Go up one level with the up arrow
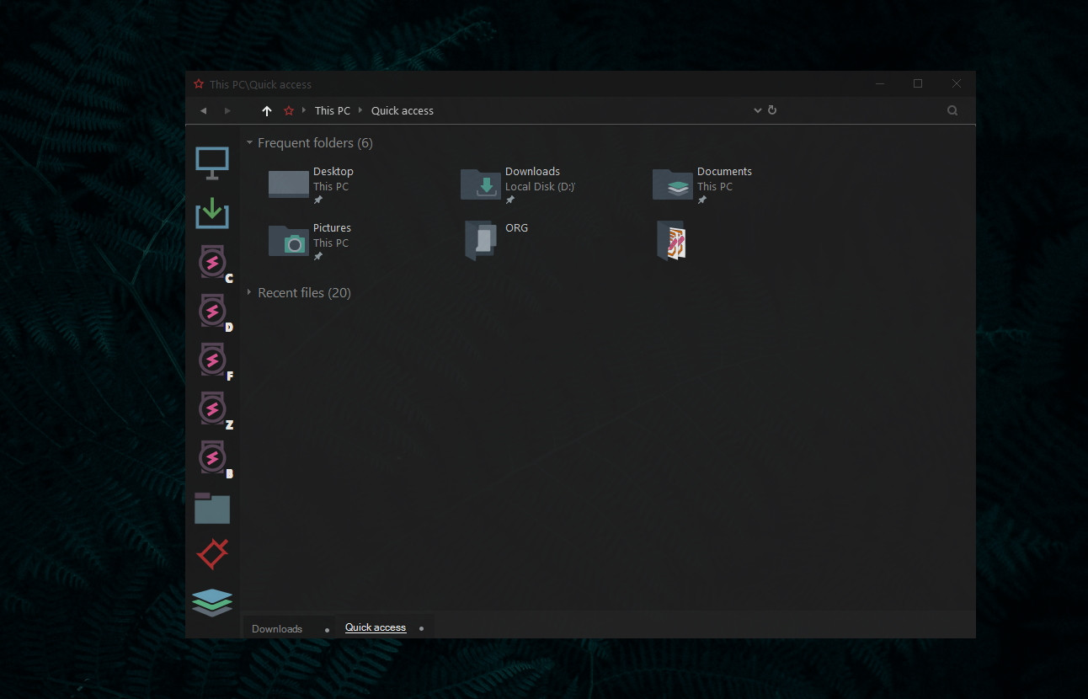Viewport: 1088px width, 699px height. point(267,111)
